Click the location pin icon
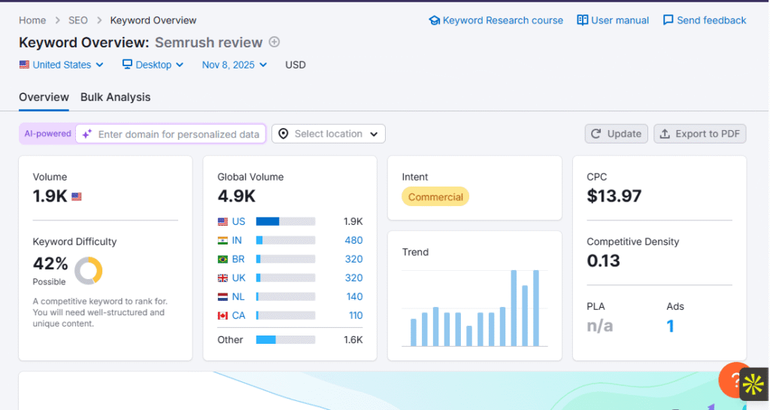 tap(283, 134)
